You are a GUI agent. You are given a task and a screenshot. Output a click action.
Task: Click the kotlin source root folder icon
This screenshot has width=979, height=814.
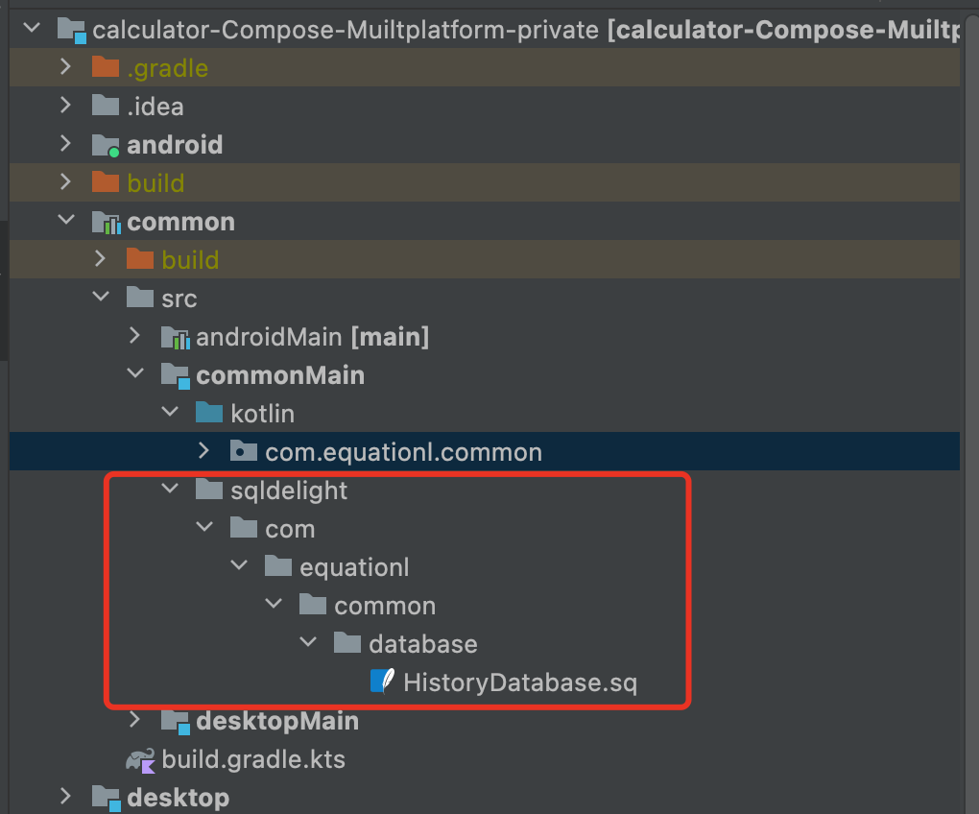click(x=209, y=413)
